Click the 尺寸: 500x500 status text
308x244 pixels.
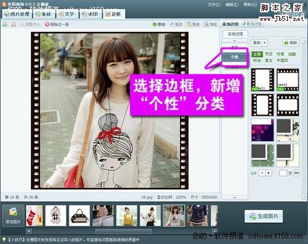[x=204, y=197]
